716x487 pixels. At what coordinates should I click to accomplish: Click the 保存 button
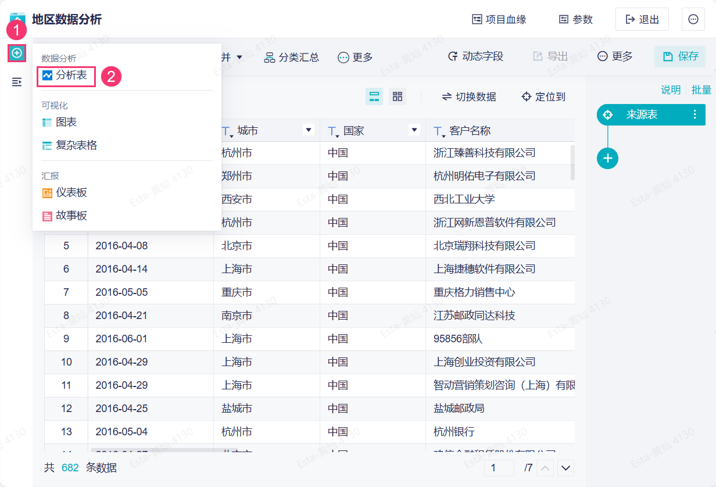point(680,56)
